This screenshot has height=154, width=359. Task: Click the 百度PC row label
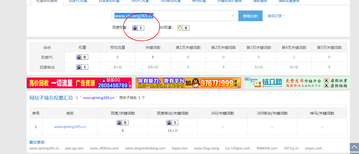coord(47,57)
